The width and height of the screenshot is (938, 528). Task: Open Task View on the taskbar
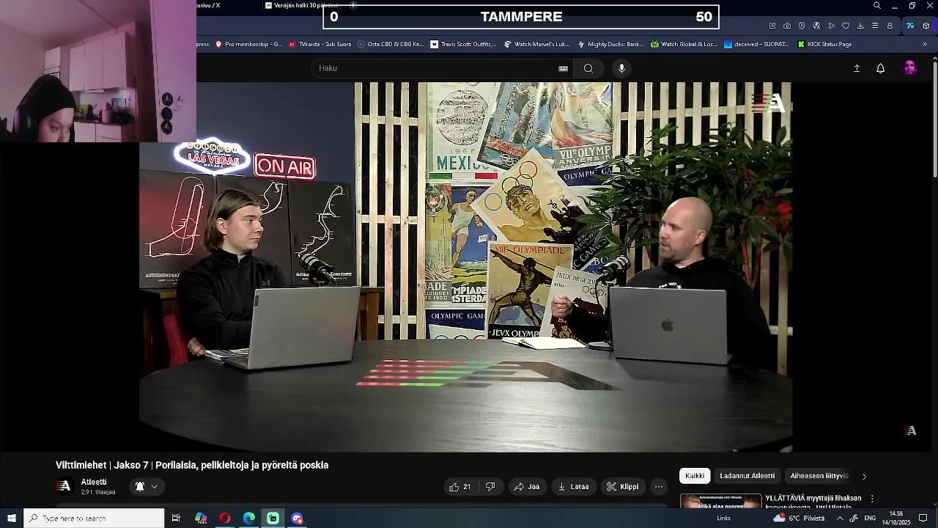[176, 518]
